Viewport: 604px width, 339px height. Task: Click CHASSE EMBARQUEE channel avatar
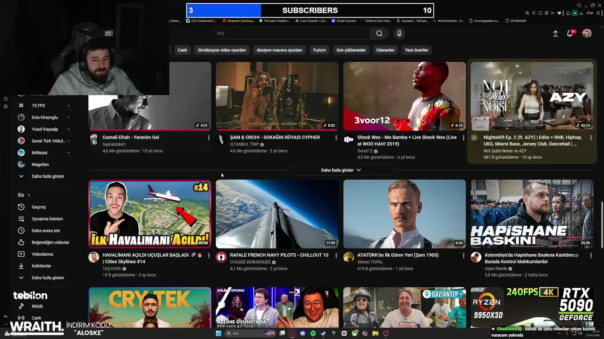click(x=221, y=257)
